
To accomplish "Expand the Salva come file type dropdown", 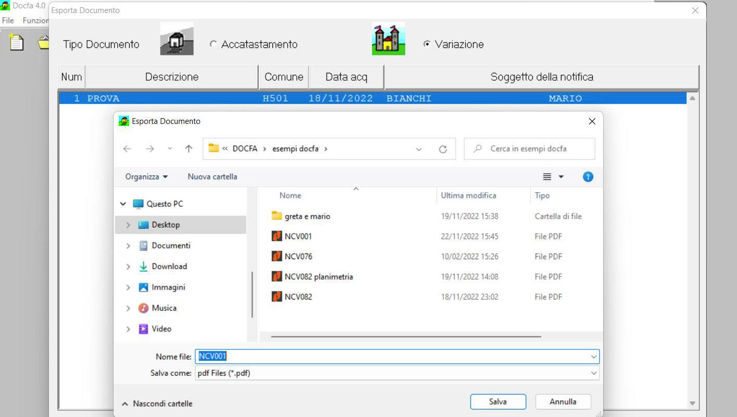I will coord(594,373).
